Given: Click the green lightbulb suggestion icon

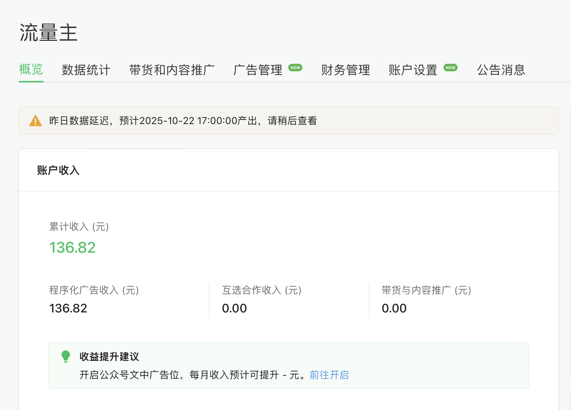Looking at the screenshot, I should point(66,356).
